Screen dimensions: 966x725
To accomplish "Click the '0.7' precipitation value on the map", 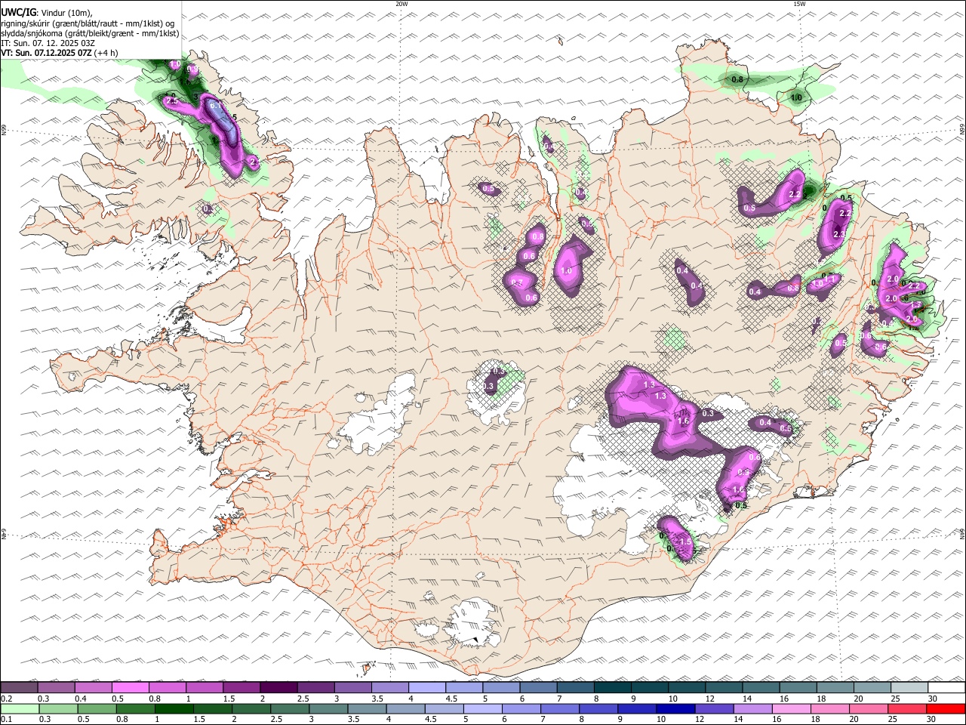I will (x=517, y=283).
